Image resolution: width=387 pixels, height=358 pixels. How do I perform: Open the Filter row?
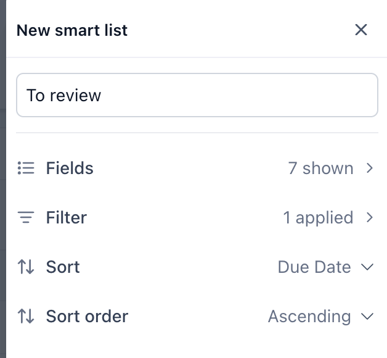197,217
